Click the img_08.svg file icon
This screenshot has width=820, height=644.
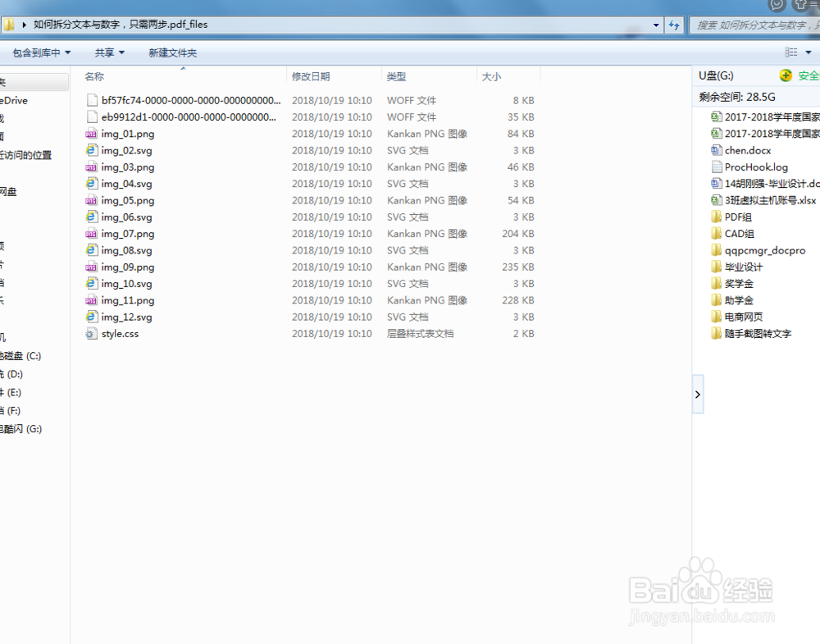(x=92, y=250)
